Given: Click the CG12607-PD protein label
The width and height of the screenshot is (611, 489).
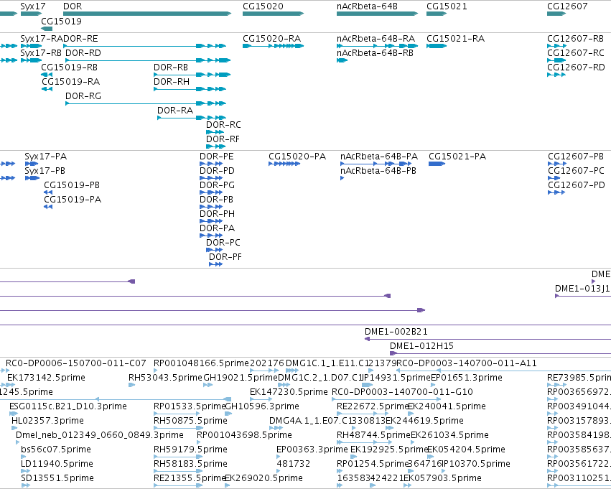Looking at the screenshot, I should tap(577, 185).
